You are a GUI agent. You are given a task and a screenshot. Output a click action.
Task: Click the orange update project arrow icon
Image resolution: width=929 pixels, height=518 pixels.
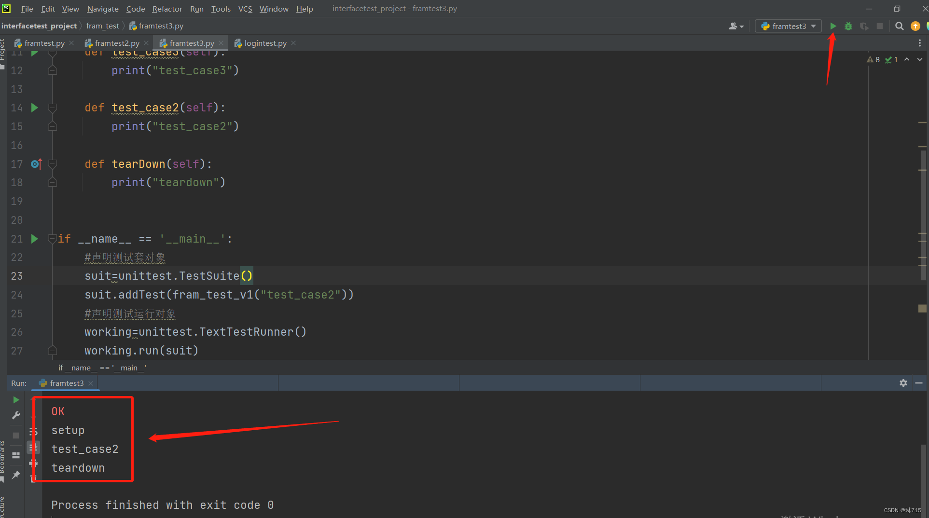915,26
